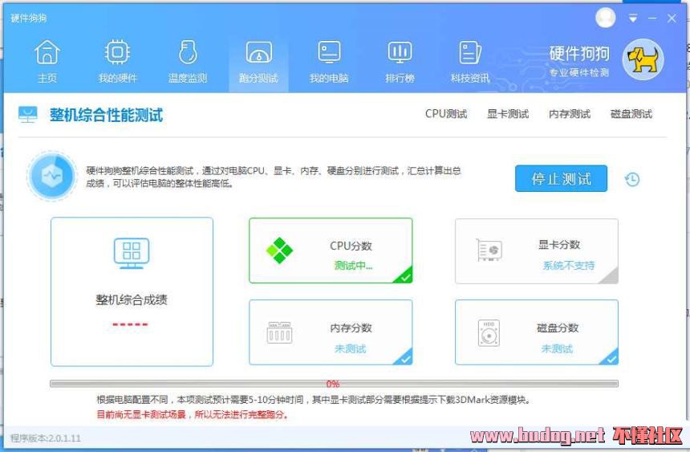
Task: Click the 测试中... status text
Action: click(x=353, y=266)
